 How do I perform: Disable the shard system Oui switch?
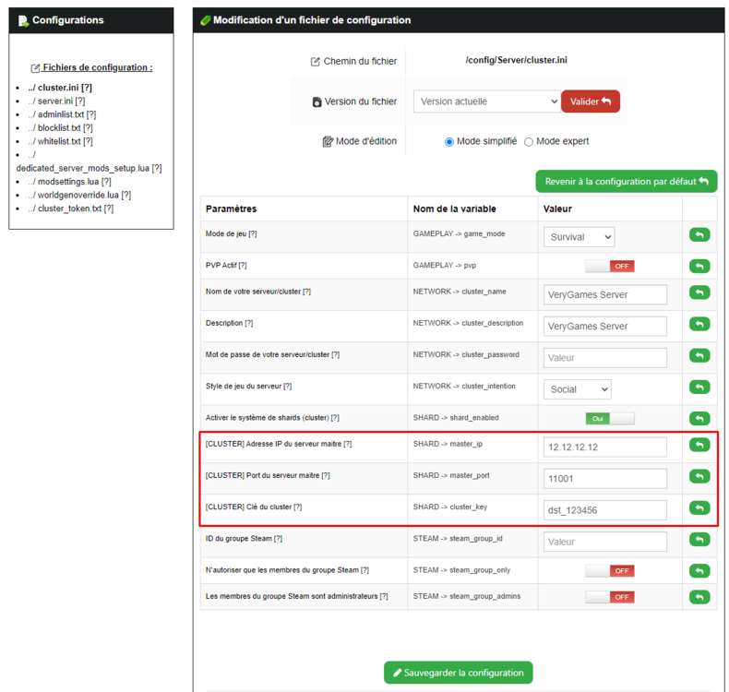click(x=610, y=418)
